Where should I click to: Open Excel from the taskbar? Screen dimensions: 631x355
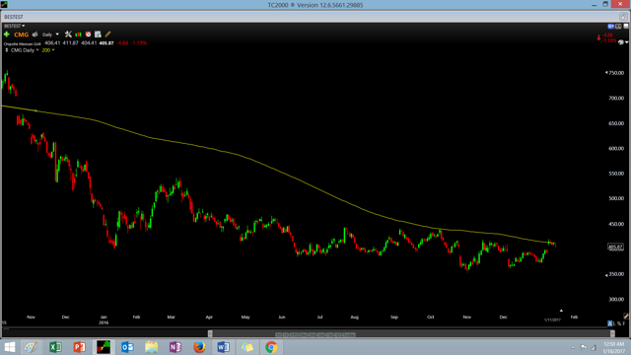click(55, 347)
